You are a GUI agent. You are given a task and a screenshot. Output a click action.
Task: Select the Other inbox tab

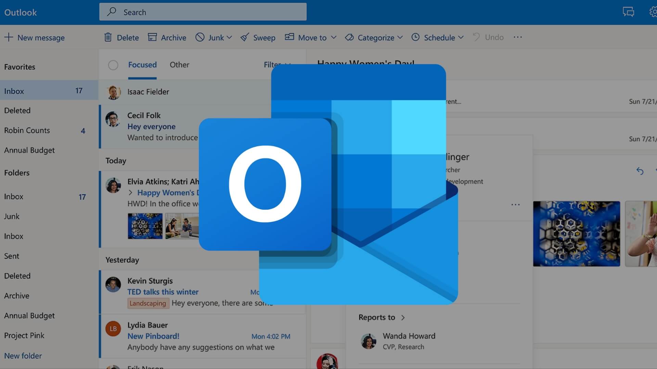180,65
